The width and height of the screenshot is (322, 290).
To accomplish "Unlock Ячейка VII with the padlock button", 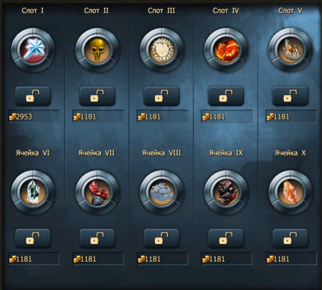I will click(x=97, y=238).
